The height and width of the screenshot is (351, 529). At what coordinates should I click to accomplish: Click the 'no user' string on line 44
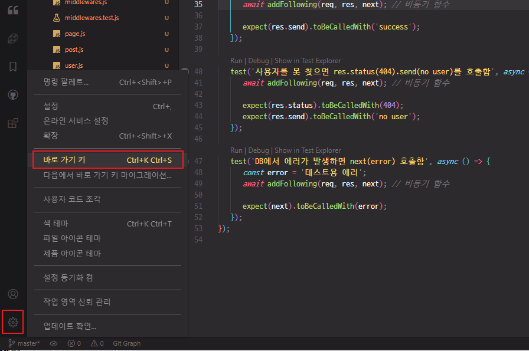coord(393,117)
